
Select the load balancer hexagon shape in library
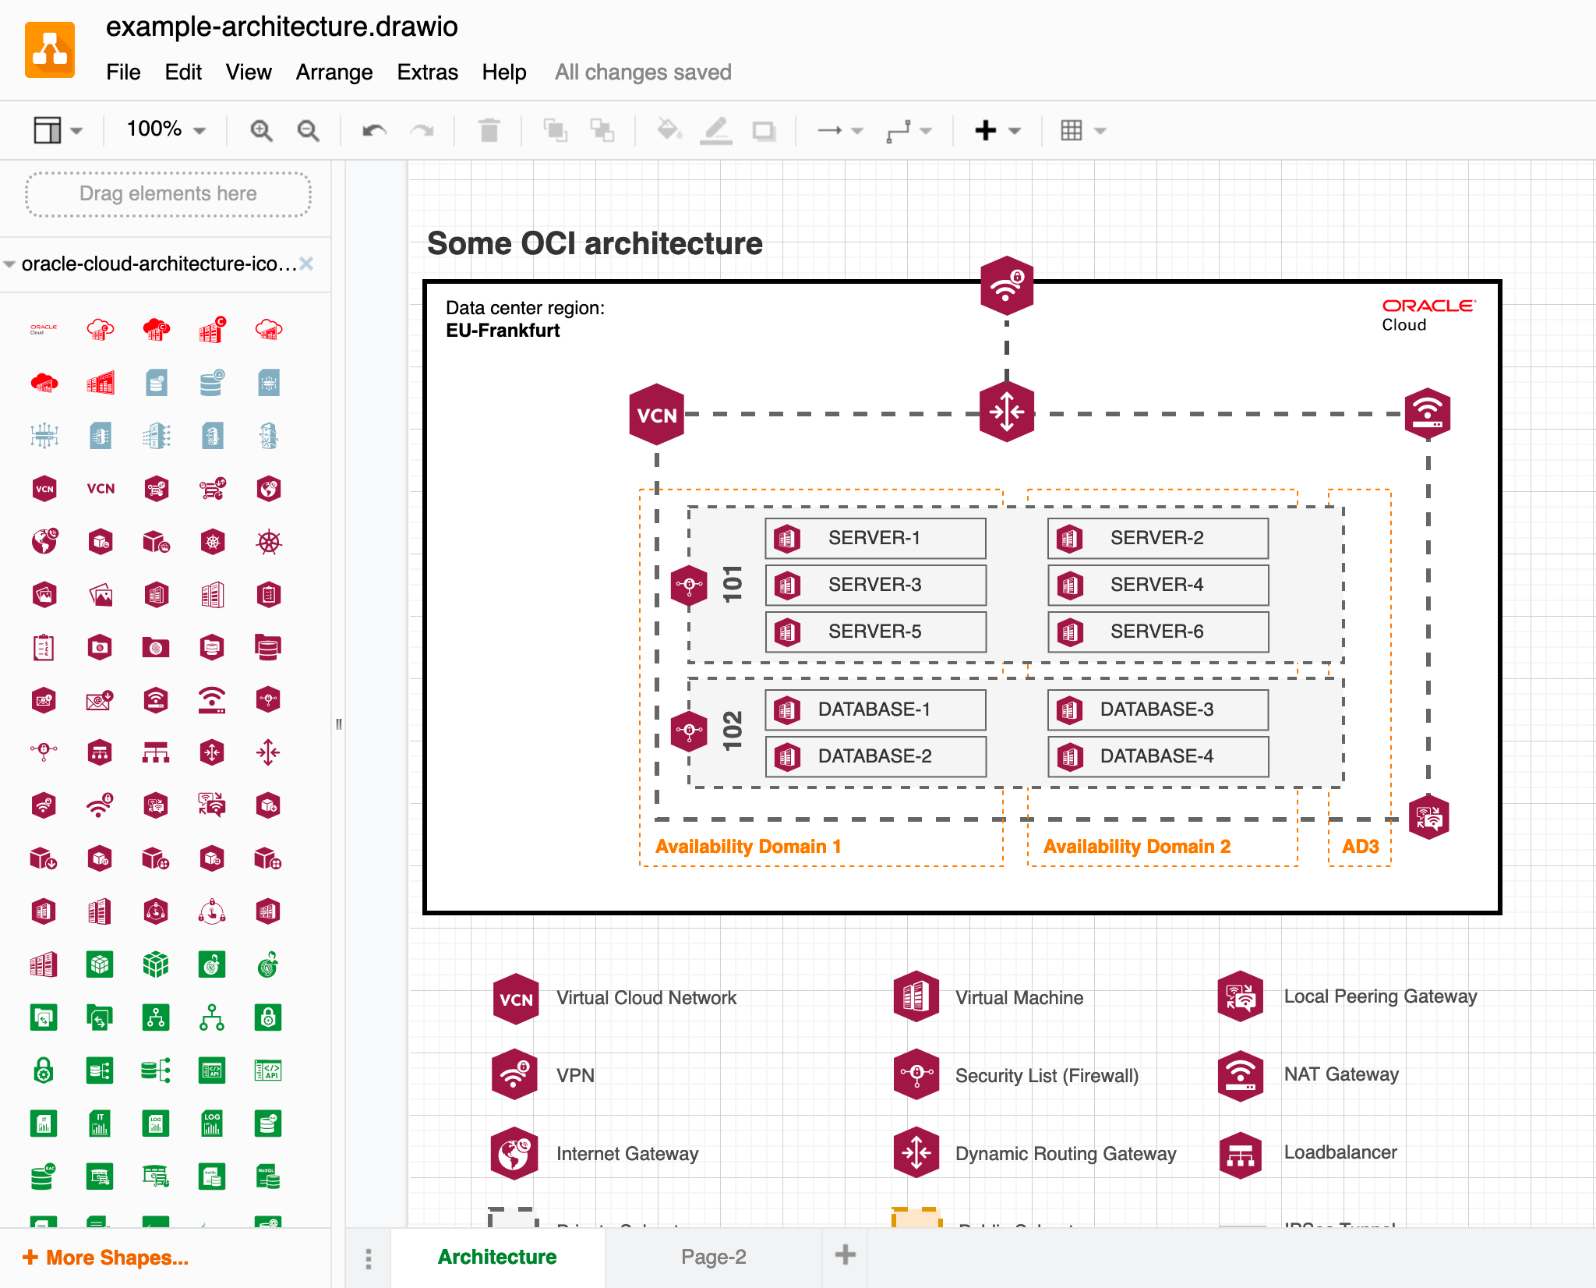tap(100, 752)
